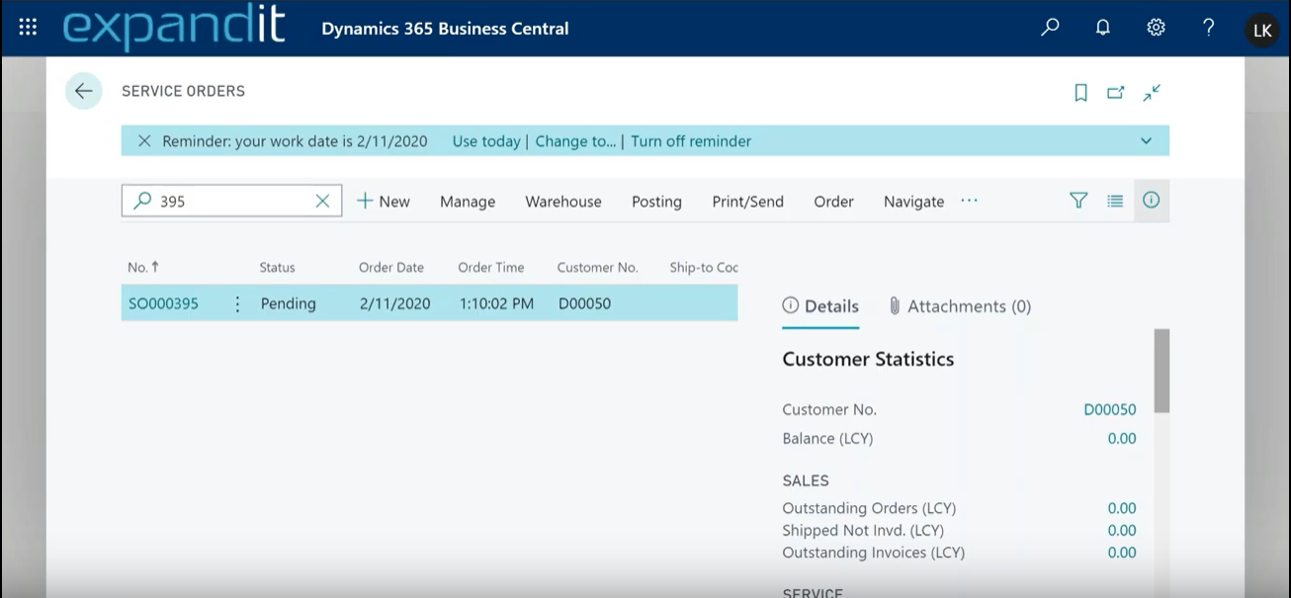Click the FactBox vertical scrollbar
1291x598 pixels.
coord(1162,371)
